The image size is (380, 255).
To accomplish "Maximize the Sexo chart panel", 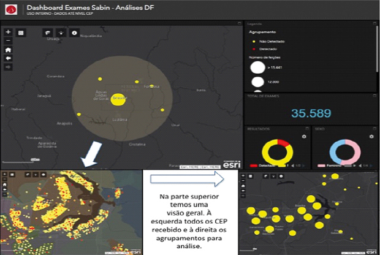I will coord(374,128).
